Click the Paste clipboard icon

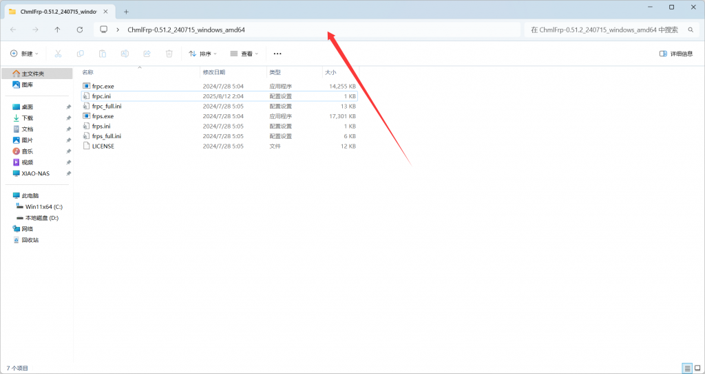(x=103, y=54)
